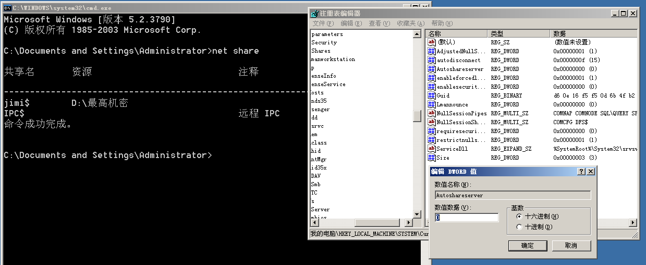Click the cmd.exe title bar icon
646x265 pixels.
coord(7,7)
